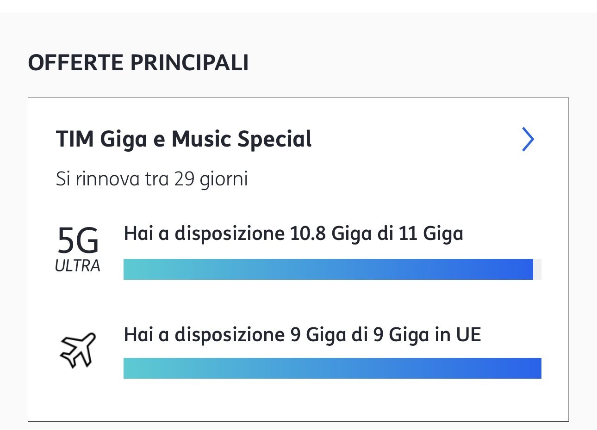
Task: Click the teal left end of EU bar
Action: [134, 368]
